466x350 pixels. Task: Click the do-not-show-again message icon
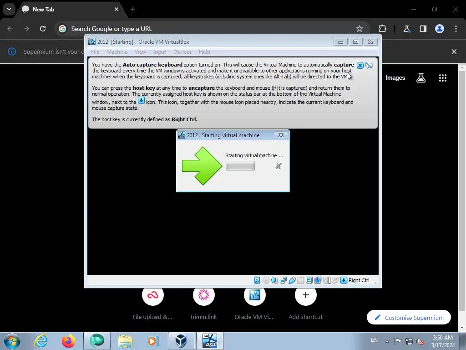(x=369, y=66)
